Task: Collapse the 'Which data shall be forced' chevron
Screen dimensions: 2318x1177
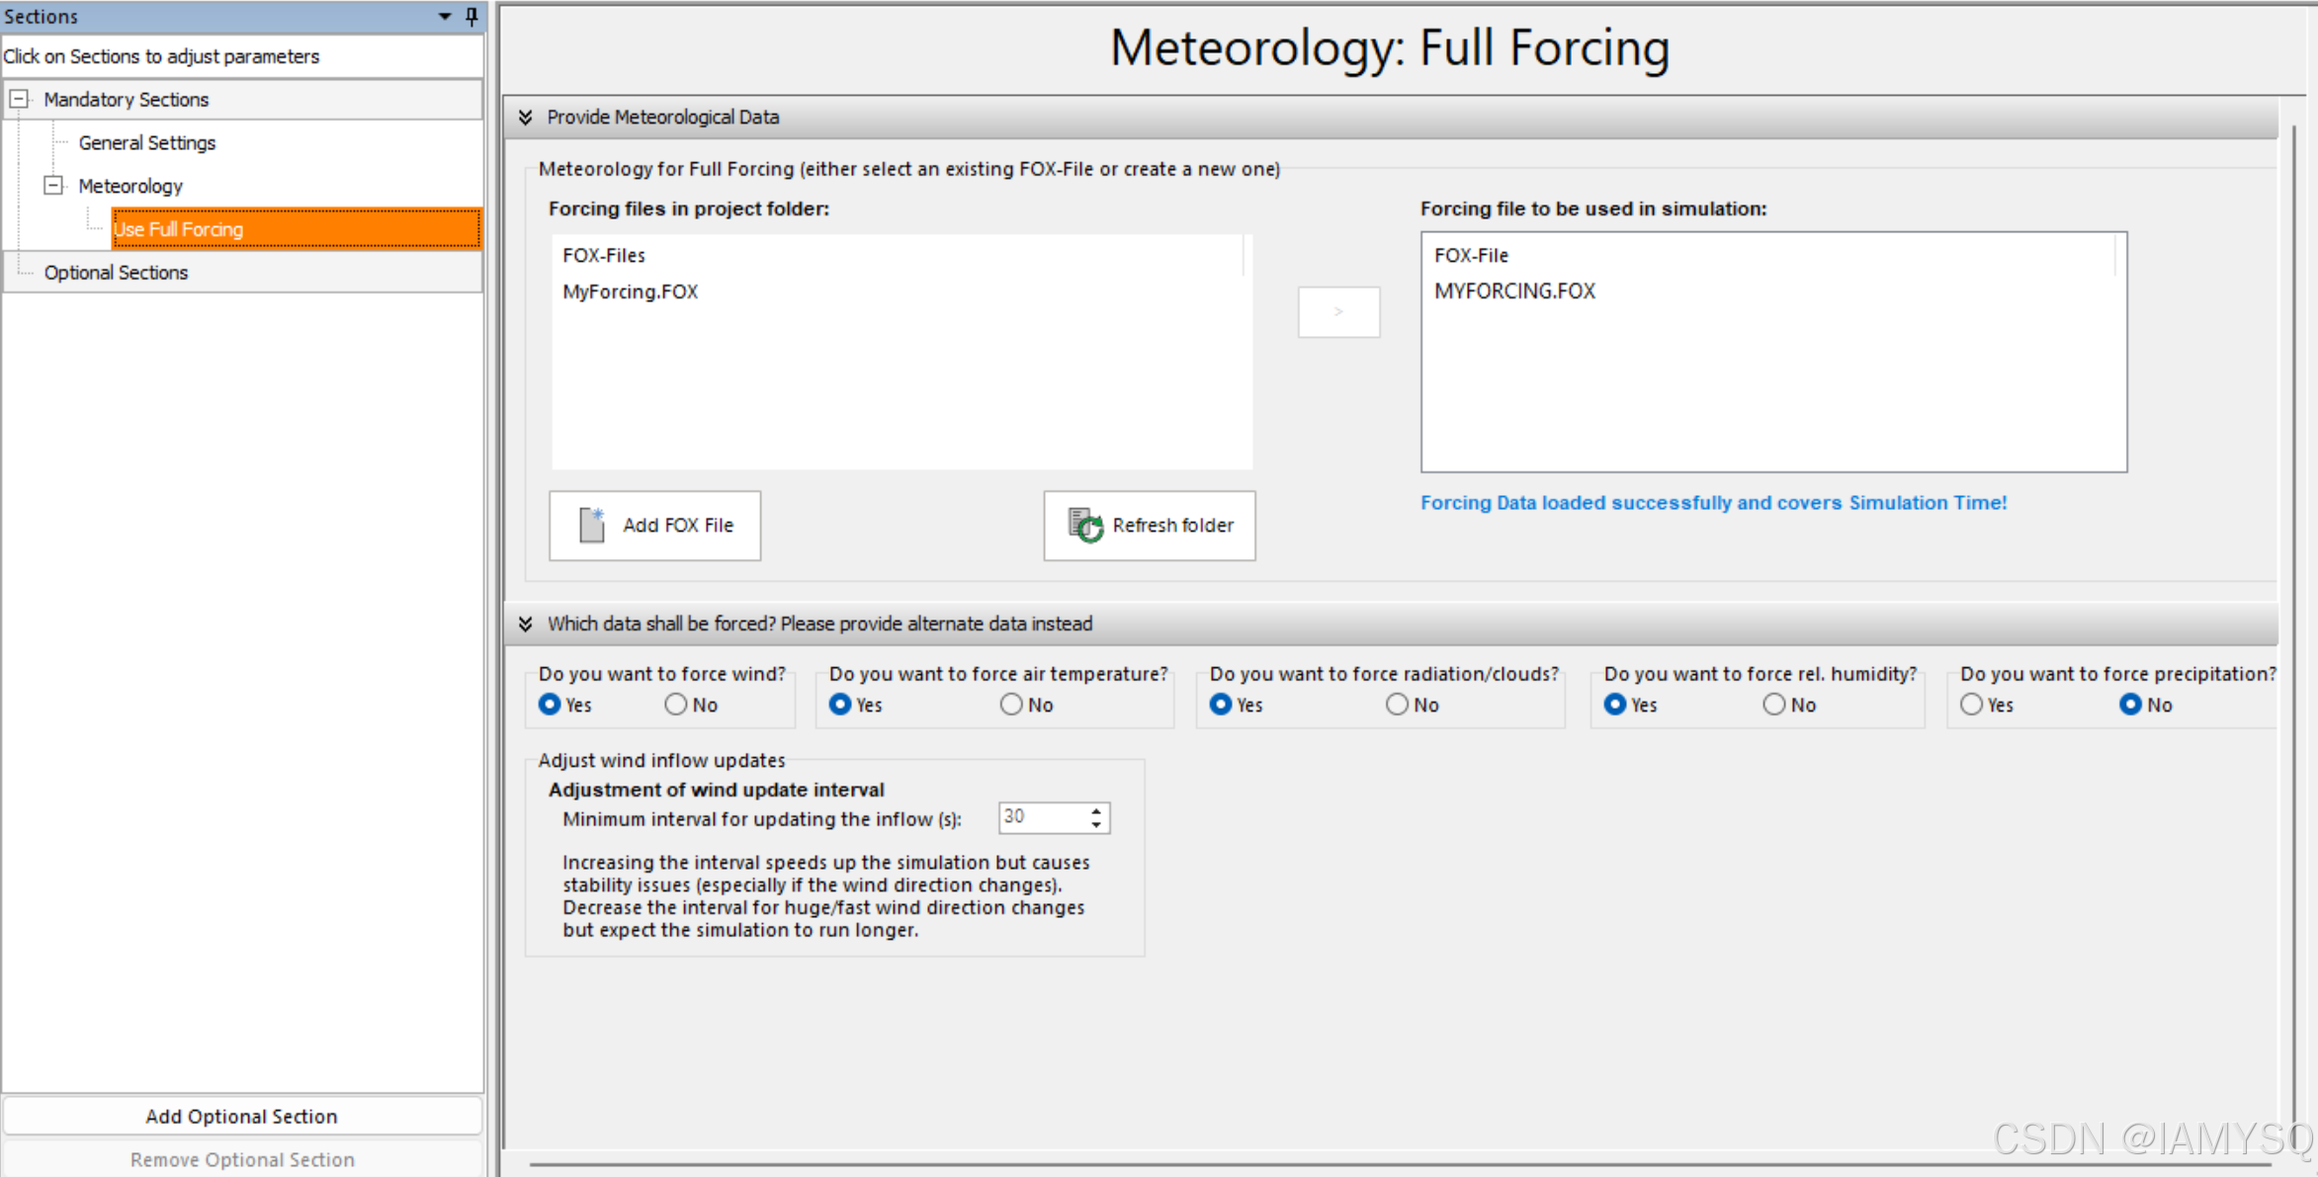Action: coord(526,624)
